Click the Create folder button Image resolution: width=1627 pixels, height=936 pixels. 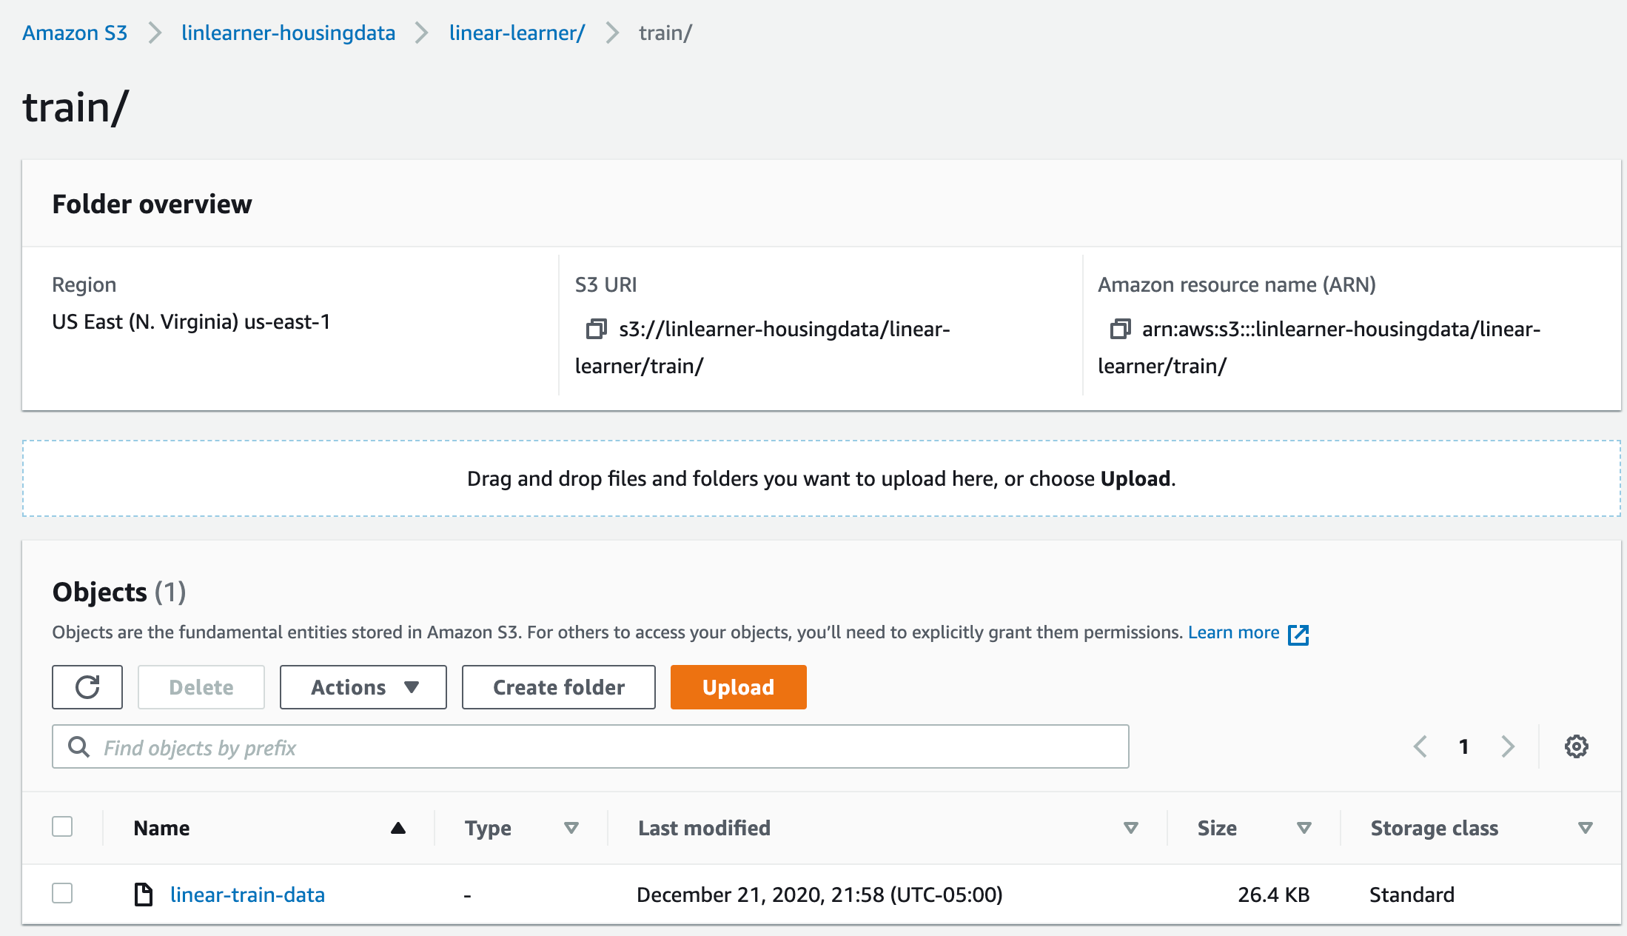pos(558,687)
